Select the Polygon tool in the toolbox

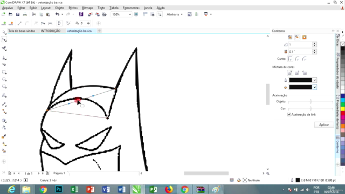point(4,86)
